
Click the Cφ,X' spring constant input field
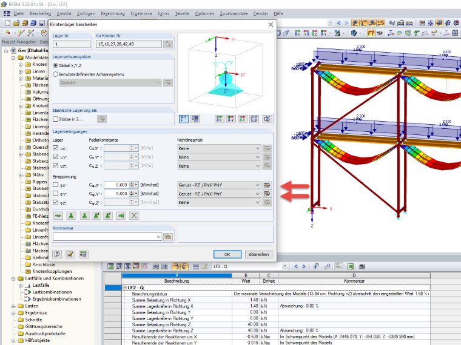coord(116,185)
